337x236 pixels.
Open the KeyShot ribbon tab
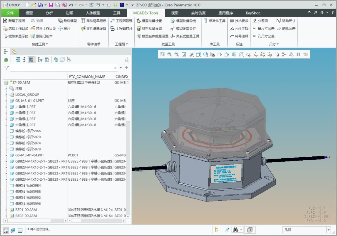[x=252, y=13]
